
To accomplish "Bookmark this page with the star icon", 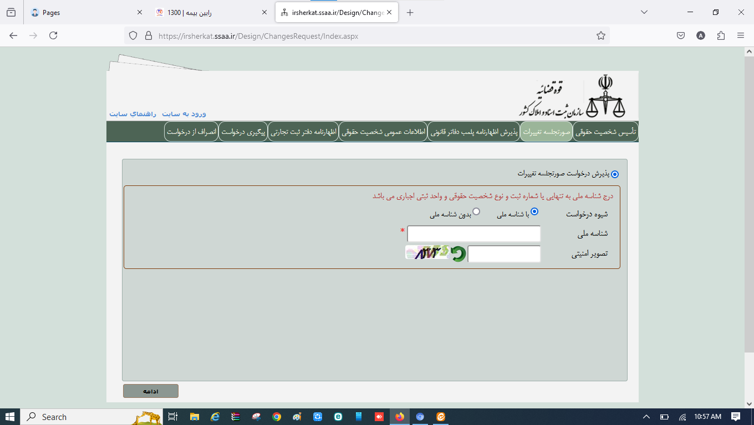I will point(600,35).
